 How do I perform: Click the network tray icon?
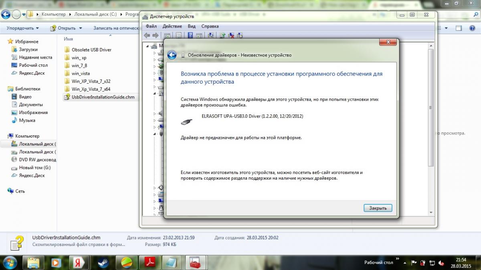click(x=432, y=263)
